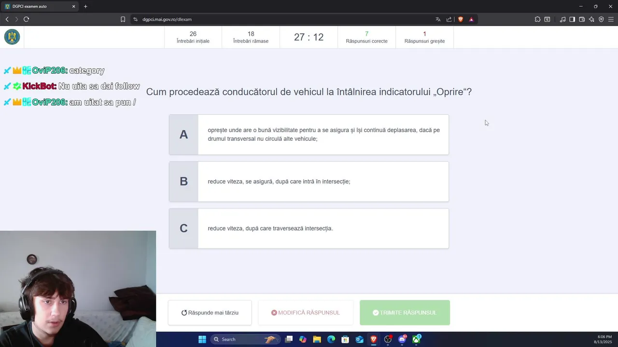Reload the exam page

pos(26,19)
